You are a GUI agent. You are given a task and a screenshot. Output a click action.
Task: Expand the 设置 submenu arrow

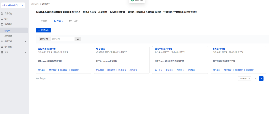click(25, 52)
